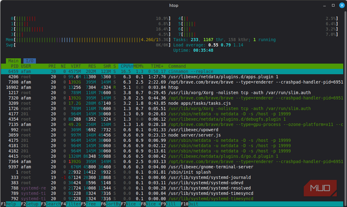Screen dimensions: 347x207
Task: Select the htop process with PID 16902
Action: [172, 87]
